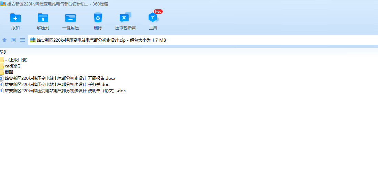The height and width of the screenshot is (173, 378).
Task: Click the 一键解压 (one-click extract) icon
Action: click(x=71, y=18)
